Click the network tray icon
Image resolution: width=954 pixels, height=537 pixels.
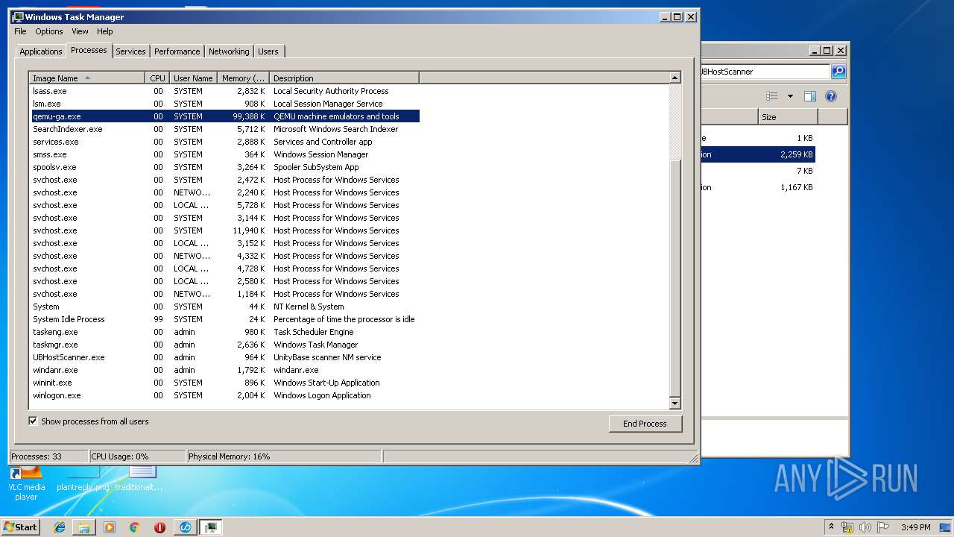[847, 527]
